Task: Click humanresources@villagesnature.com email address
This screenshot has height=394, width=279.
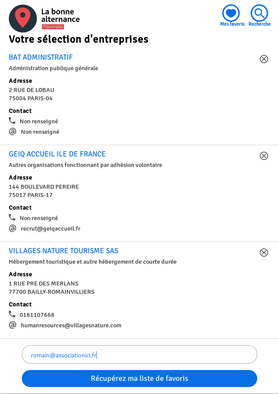Action: [71, 325]
